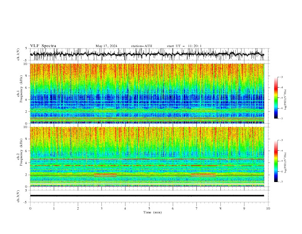Click the ch.1 "Frequency (kHz)" axis label
The image size is (302, 234).
pos(21,89)
